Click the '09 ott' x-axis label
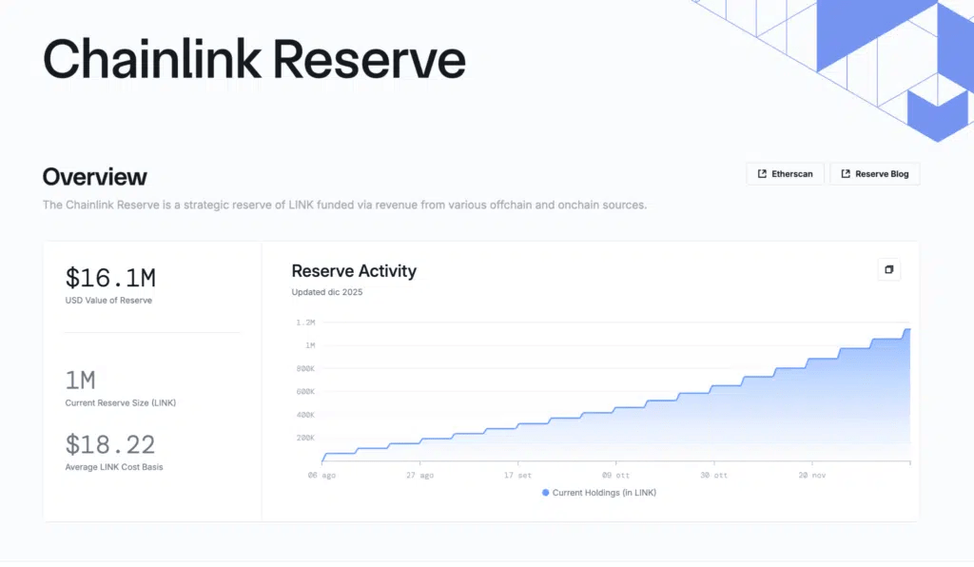Image resolution: width=974 pixels, height=567 pixels. (x=615, y=475)
